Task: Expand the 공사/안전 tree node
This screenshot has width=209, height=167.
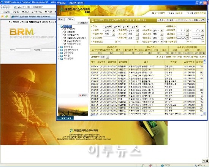Action: tap(59, 47)
